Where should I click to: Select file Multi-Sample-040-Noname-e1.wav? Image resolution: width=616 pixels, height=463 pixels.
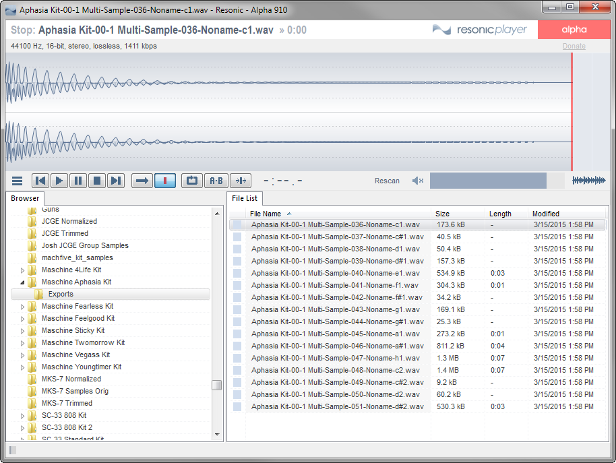417,273
